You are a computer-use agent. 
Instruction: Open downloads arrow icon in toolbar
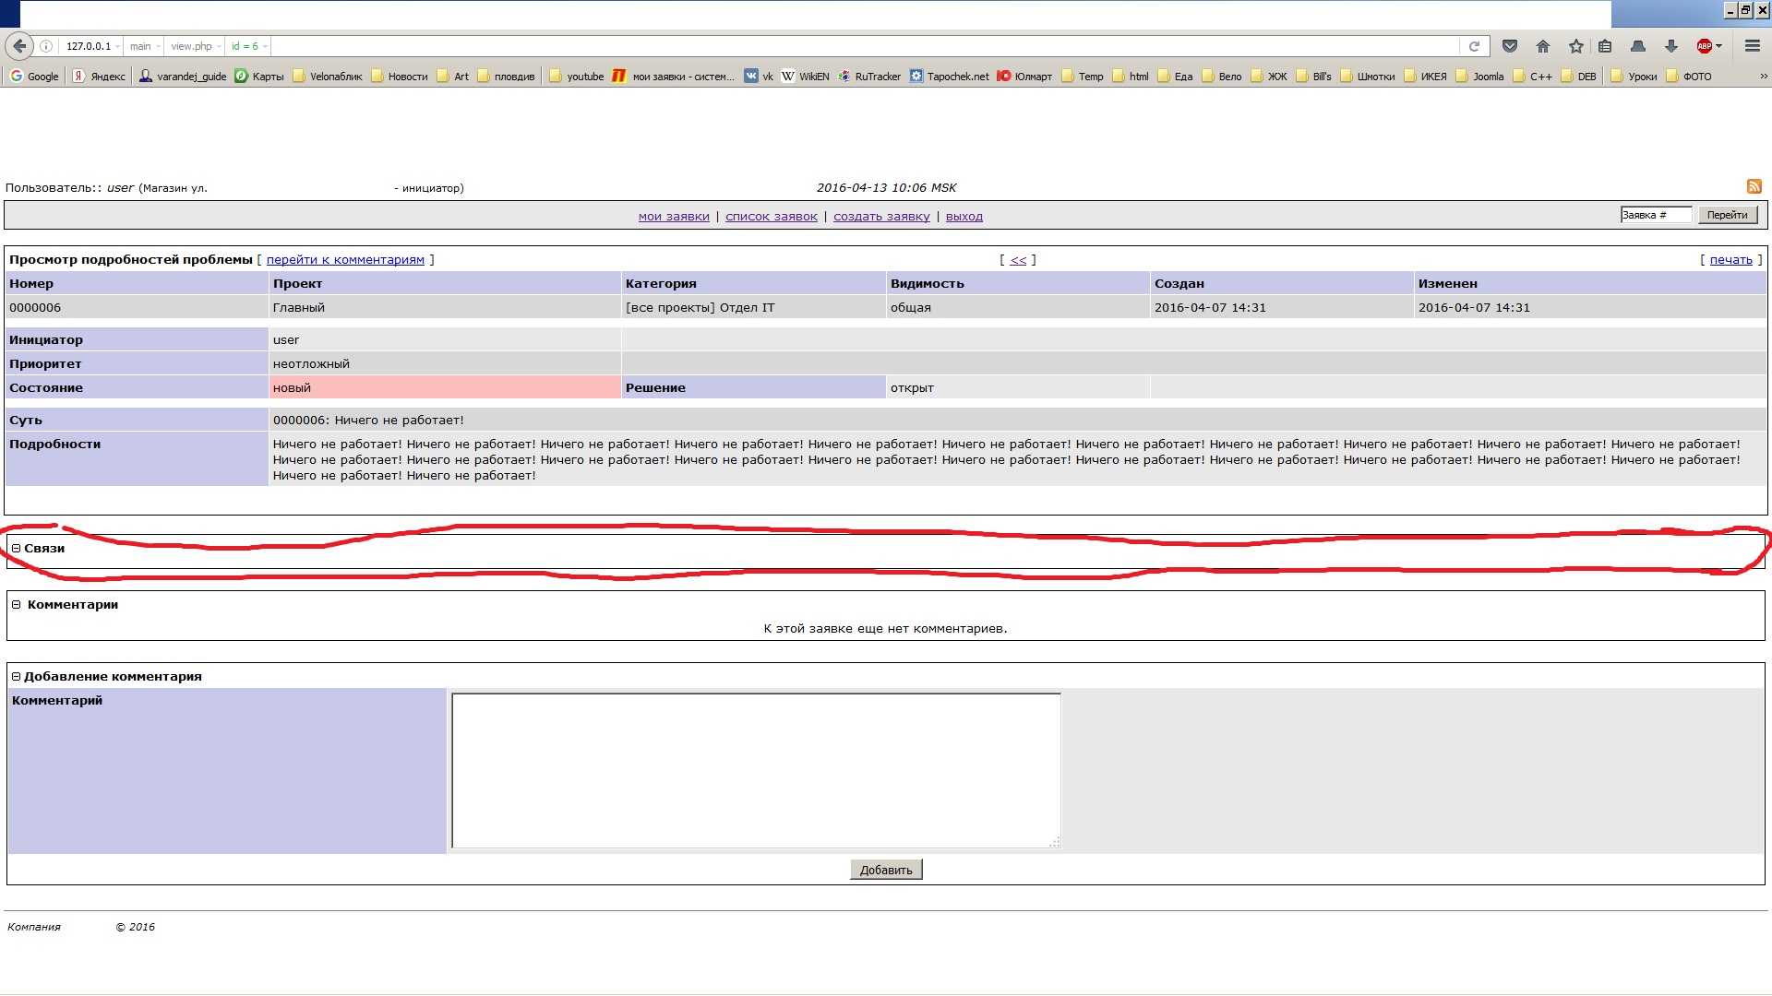point(1671,46)
